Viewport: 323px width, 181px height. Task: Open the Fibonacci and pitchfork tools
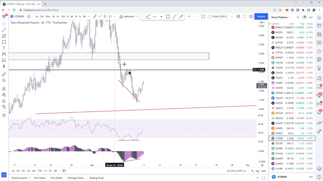[x=4, y=36]
